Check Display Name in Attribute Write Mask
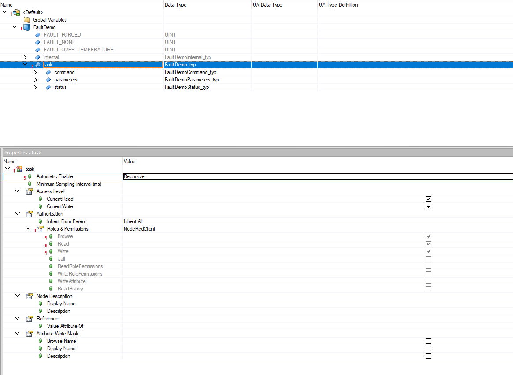This screenshot has height=375, width=513. point(428,349)
